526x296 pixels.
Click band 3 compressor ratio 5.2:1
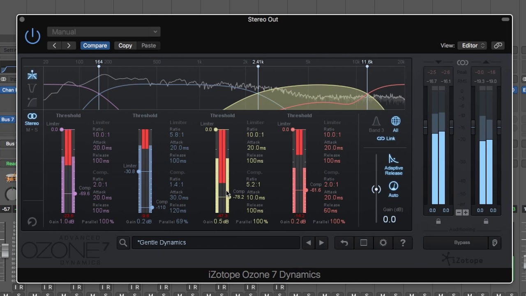tap(254, 185)
